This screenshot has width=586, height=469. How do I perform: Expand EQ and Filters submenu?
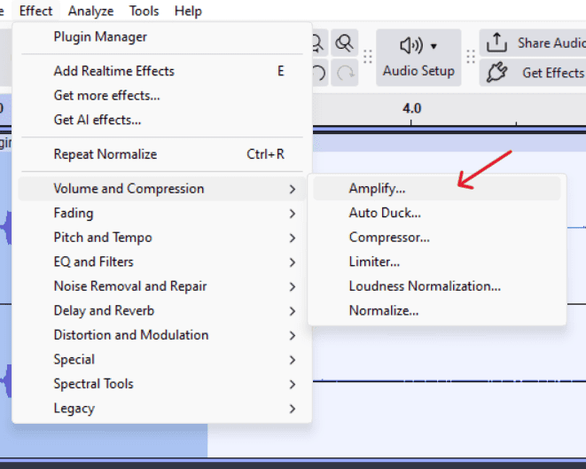coord(162,262)
